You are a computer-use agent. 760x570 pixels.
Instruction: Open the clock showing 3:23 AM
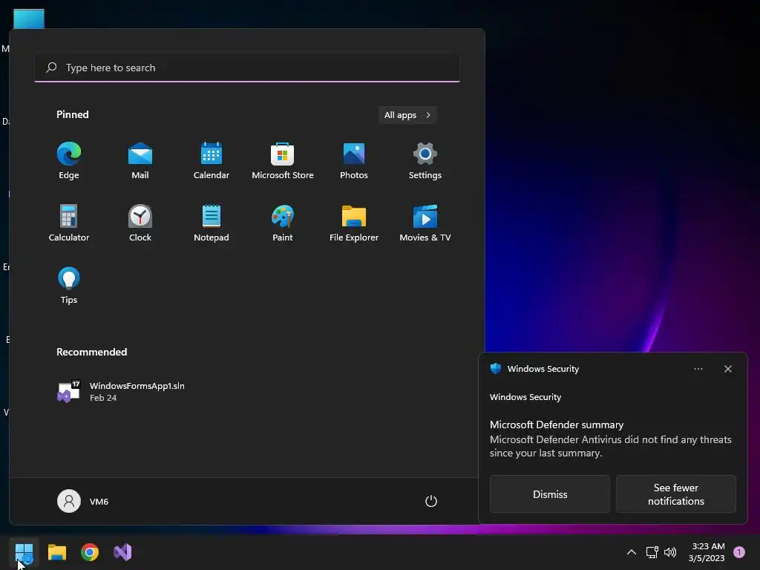click(x=707, y=552)
